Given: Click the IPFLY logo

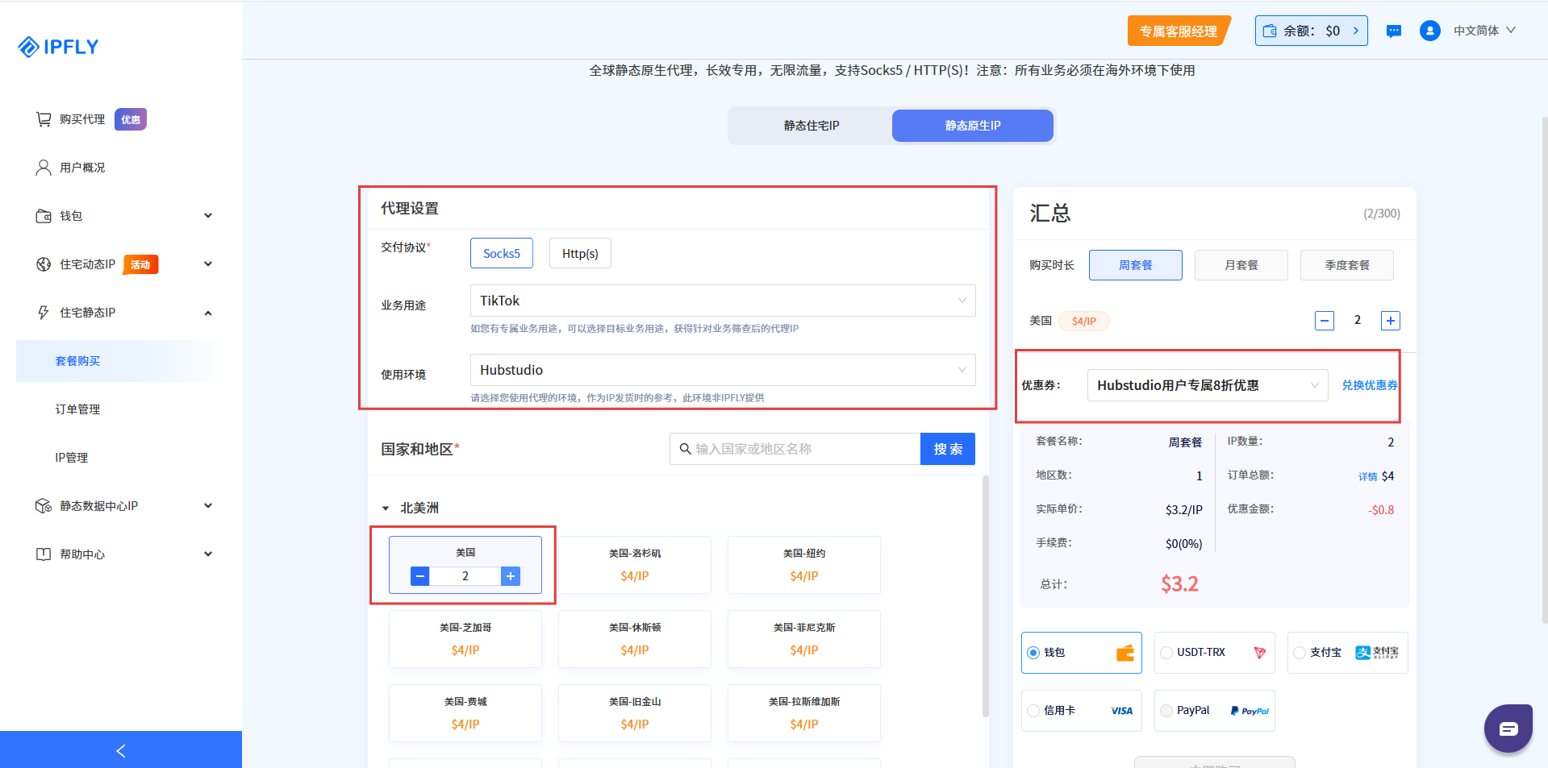Looking at the screenshot, I should point(58,47).
